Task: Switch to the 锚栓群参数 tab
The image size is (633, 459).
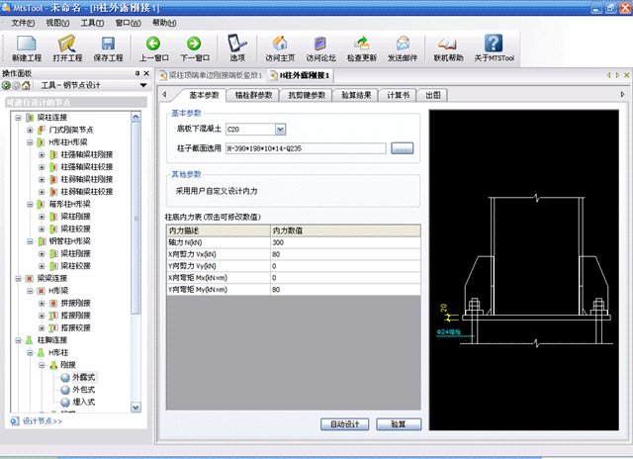Action: pos(253,95)
